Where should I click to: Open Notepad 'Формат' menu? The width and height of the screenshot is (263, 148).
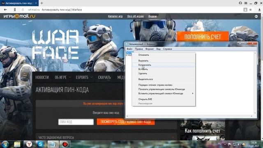point(150,49)
